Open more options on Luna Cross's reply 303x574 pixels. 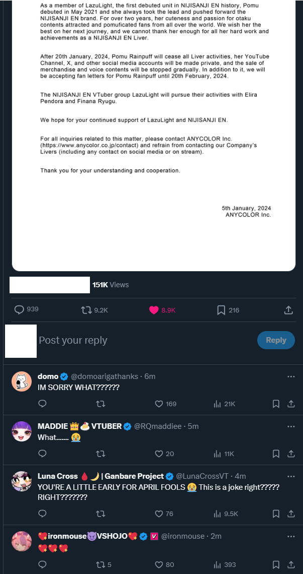coord(291,476)
